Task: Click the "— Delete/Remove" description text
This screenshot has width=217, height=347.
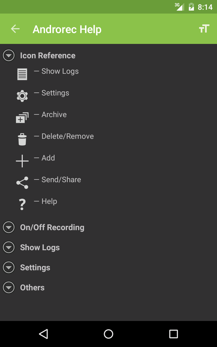Action: coord(64,136)
